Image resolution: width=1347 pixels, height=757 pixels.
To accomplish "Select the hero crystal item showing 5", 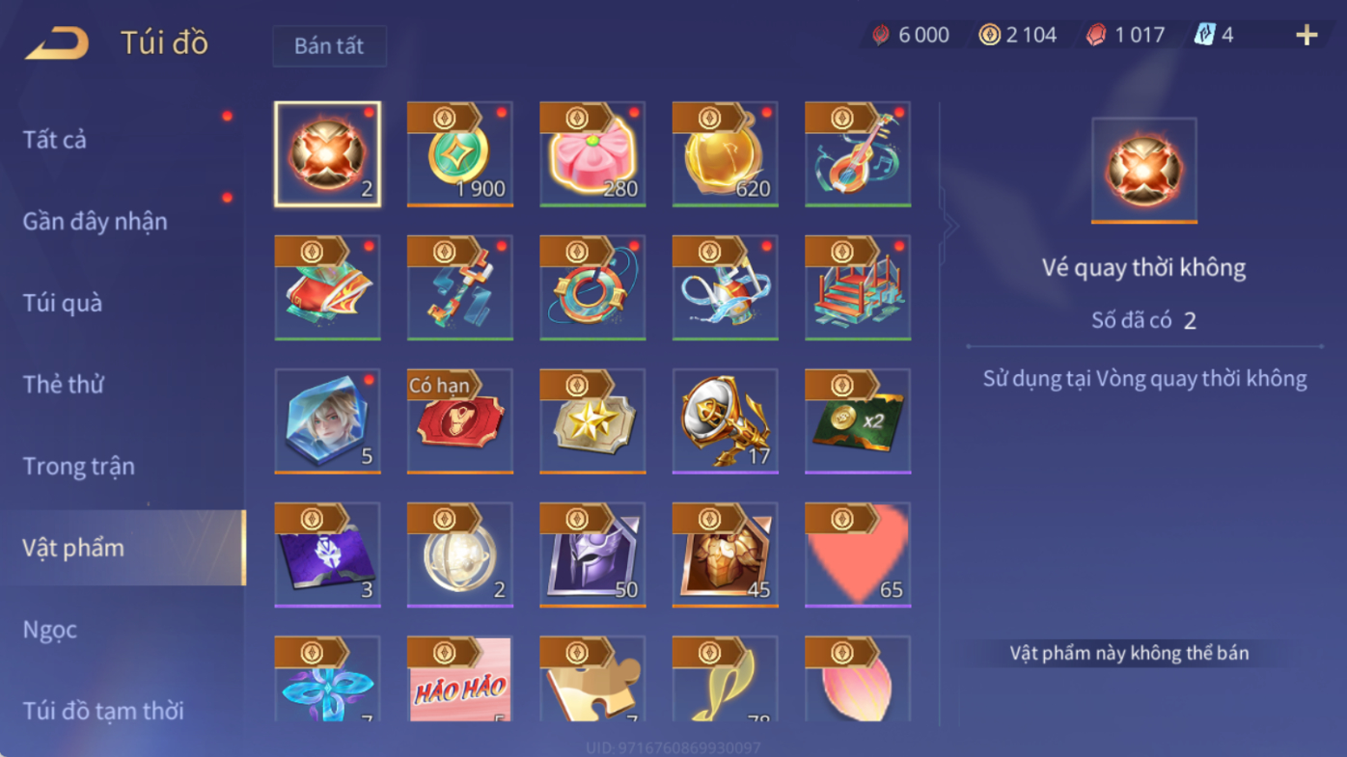I will coord(328,421).
